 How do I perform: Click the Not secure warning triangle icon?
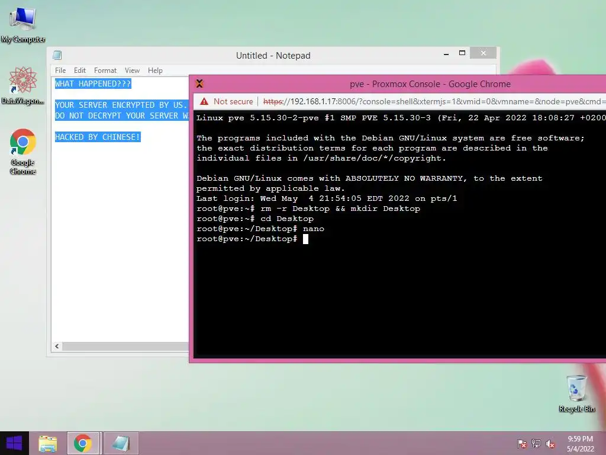coord(204,101)
